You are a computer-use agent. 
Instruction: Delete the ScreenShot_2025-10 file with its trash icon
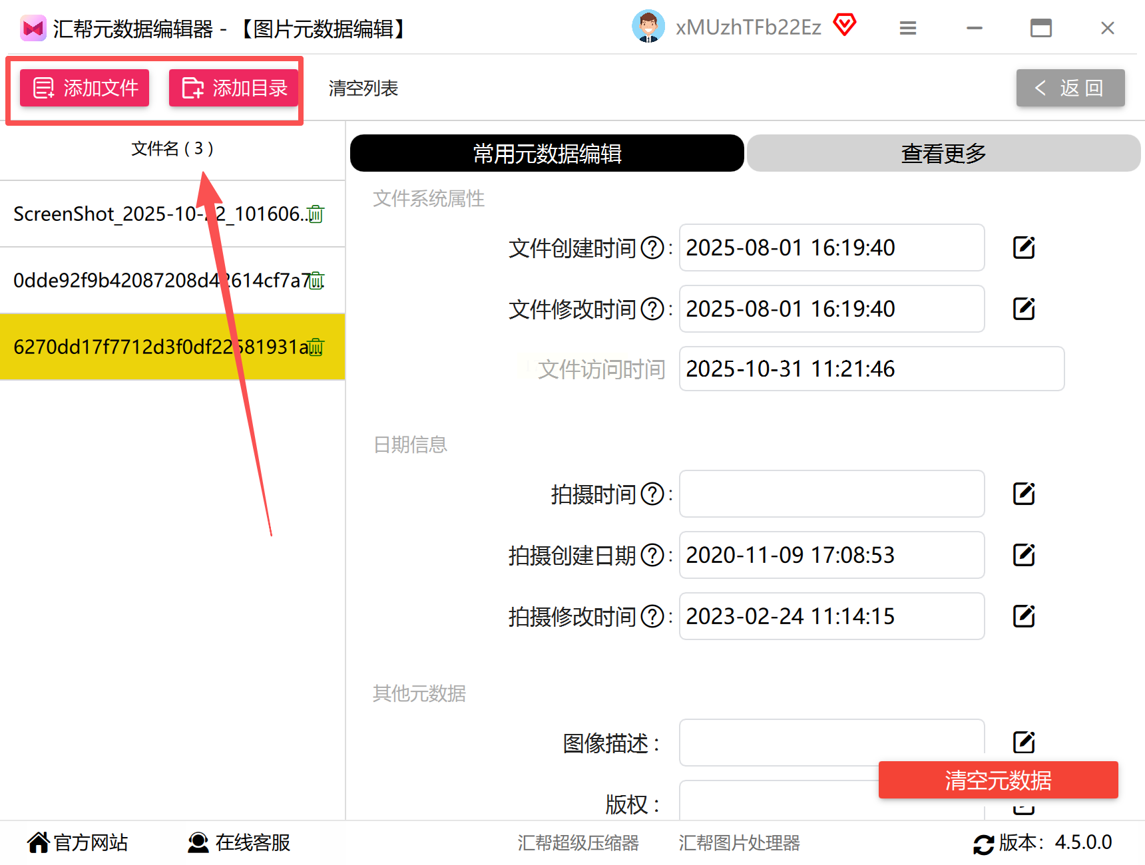click(x=316, y=214)
